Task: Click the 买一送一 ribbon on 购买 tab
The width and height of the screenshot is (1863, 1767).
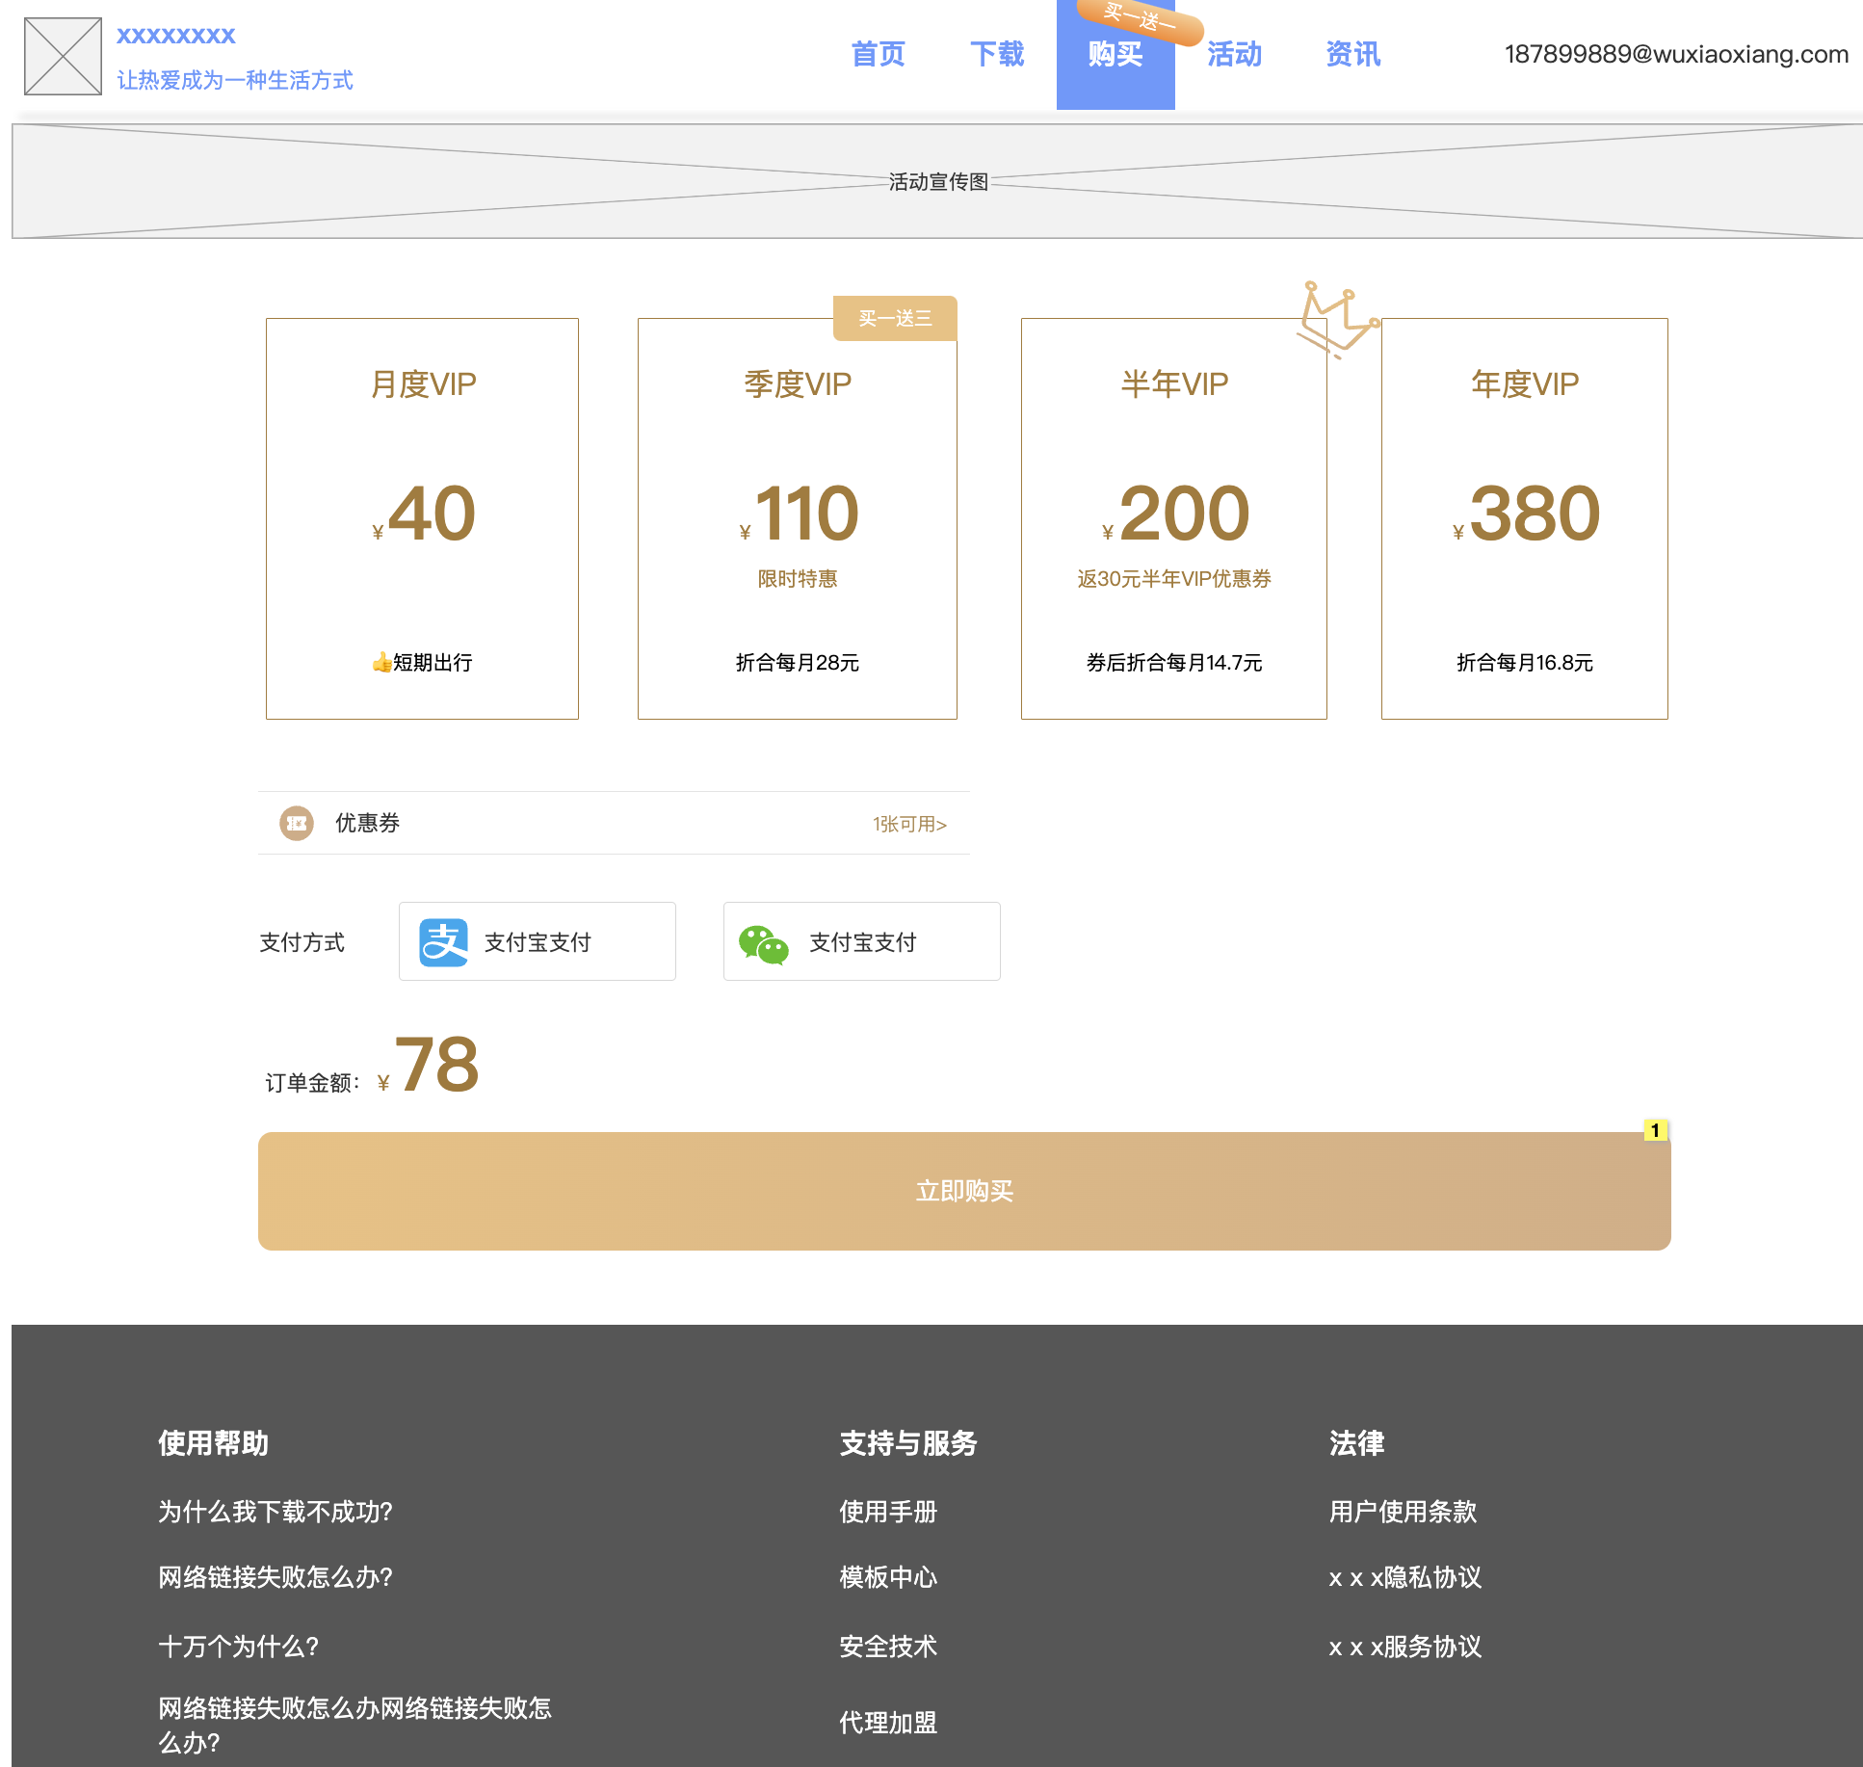Action: [1140, 19]
